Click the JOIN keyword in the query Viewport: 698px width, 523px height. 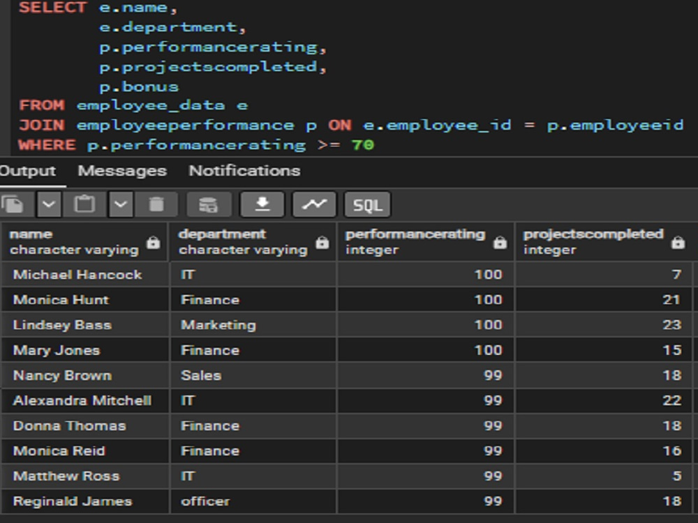42,125
